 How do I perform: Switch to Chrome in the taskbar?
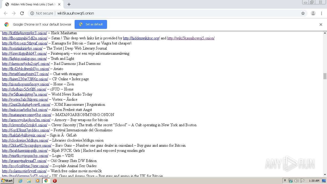tap(46, 181)
